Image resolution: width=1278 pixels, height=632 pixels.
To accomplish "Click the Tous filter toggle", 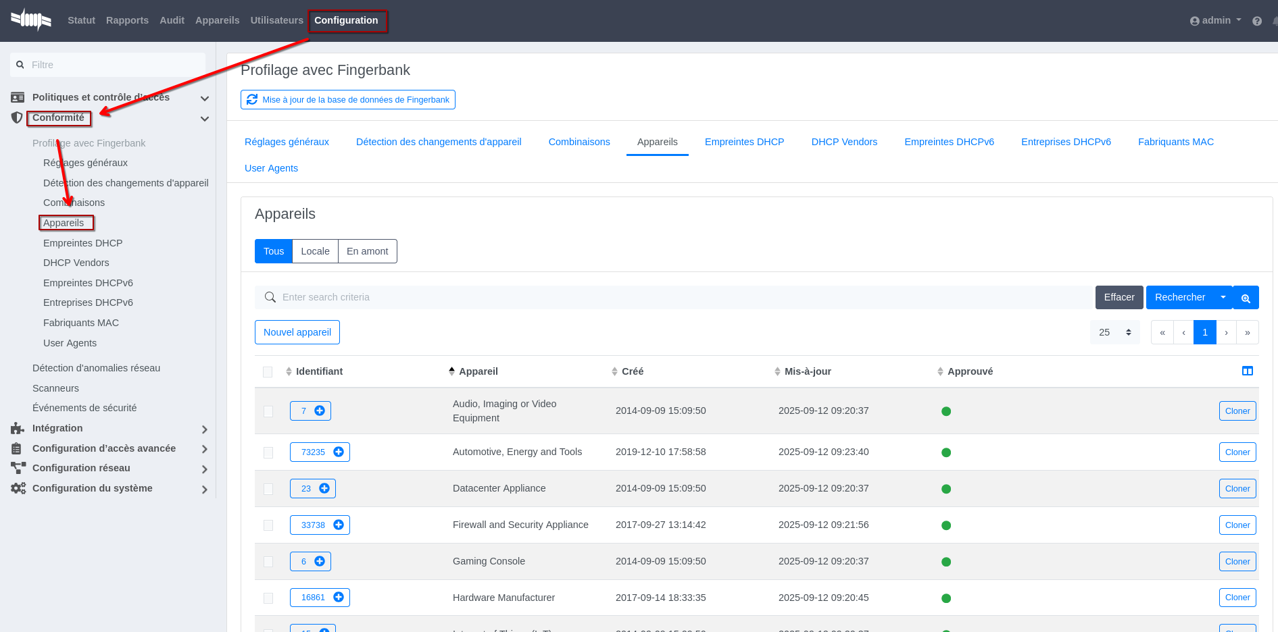I will [x=274, y=251].
